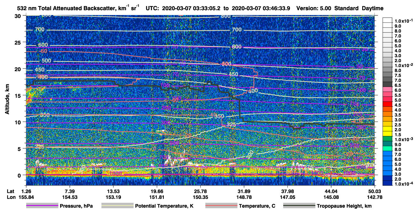The image size is (416, 213).
Task: Click the 'Standard Daytime' title text
Action: point(359,9)
